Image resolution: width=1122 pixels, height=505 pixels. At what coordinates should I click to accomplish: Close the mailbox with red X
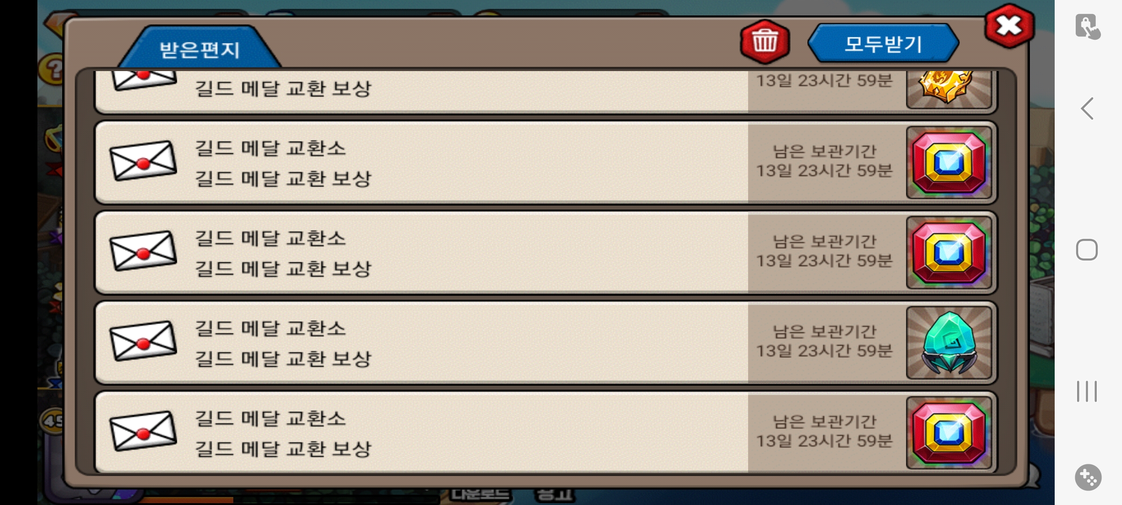(x=1009, y=26)
